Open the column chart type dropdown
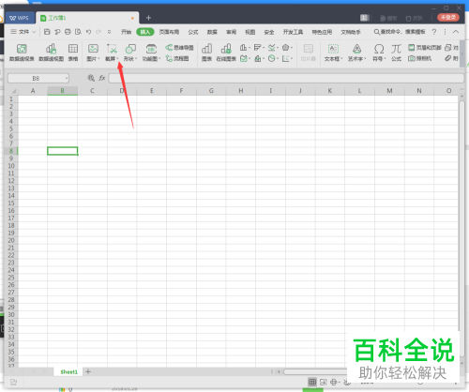Screen dimensions: 469x392 pyautogui.click(x=250, y=48)
